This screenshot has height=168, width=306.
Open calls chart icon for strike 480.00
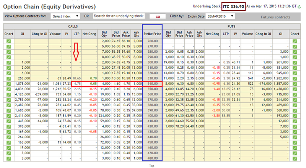point(8,158)
